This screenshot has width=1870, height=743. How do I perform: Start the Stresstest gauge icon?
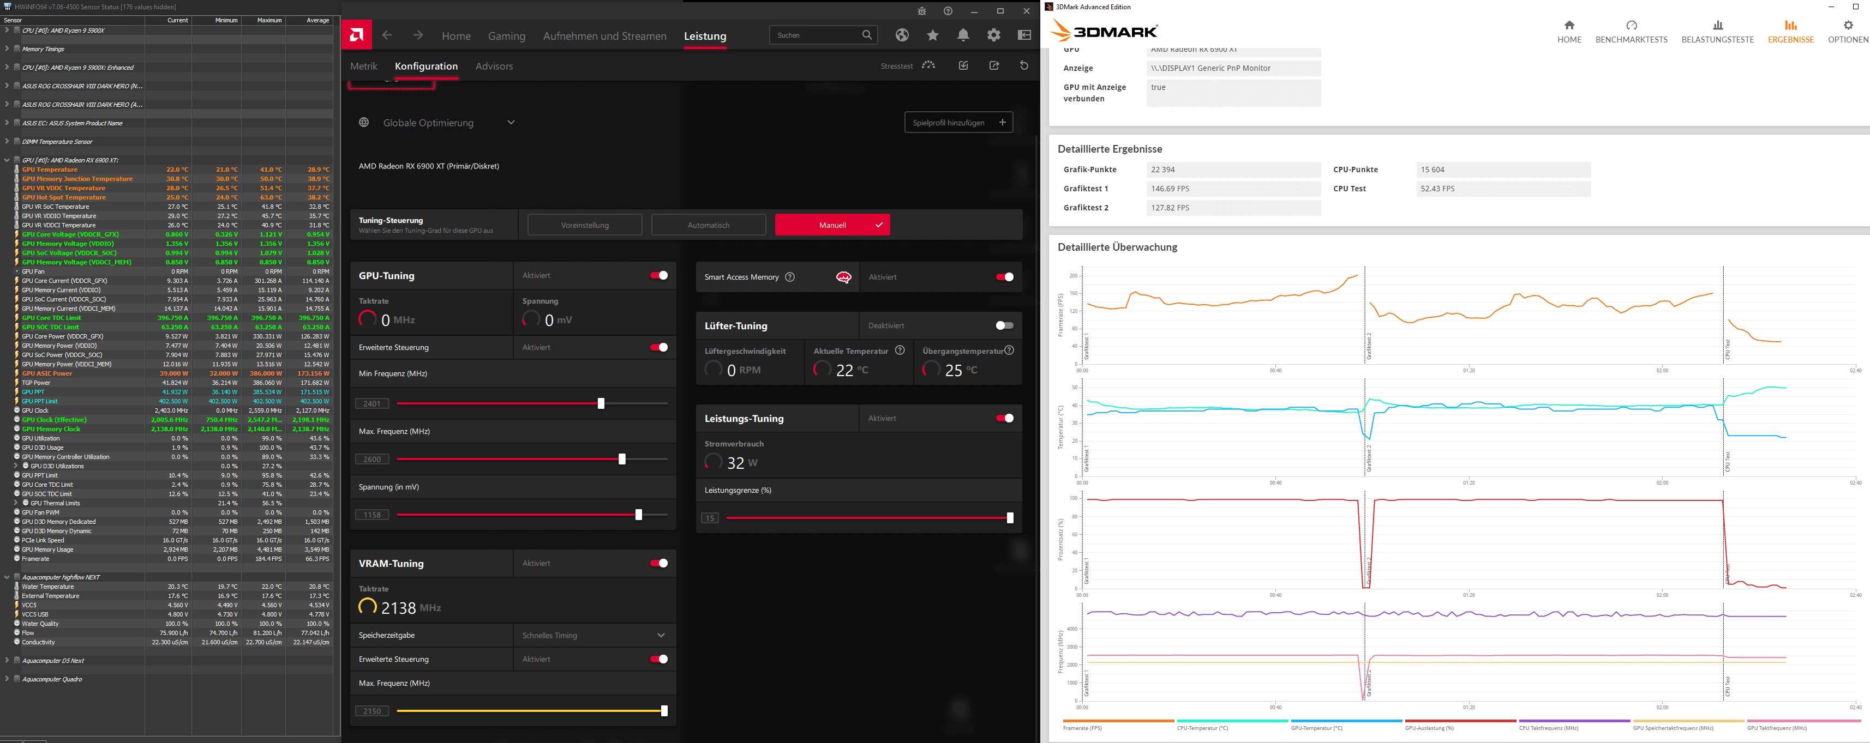point(928,65)
